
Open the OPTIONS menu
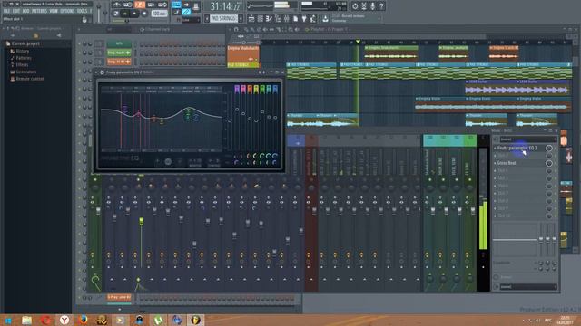(67, 11)
